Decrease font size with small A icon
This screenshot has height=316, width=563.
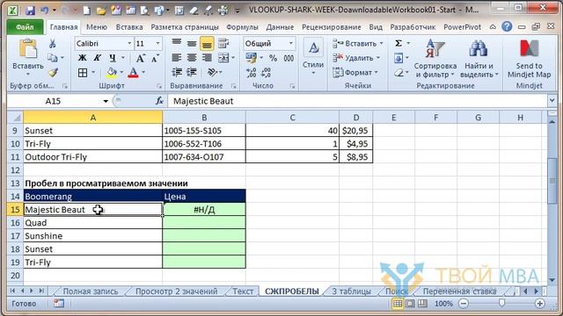155,58
